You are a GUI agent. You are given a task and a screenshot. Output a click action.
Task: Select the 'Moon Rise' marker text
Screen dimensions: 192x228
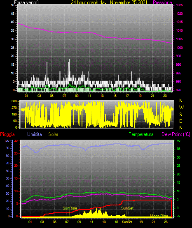(x=159, y=216)
